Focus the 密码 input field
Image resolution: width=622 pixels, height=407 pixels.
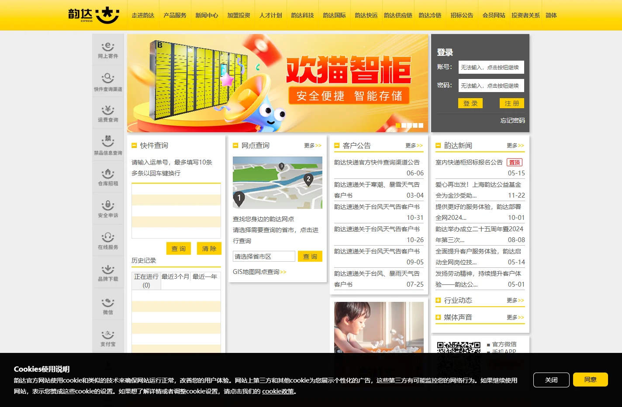(491, 86)
